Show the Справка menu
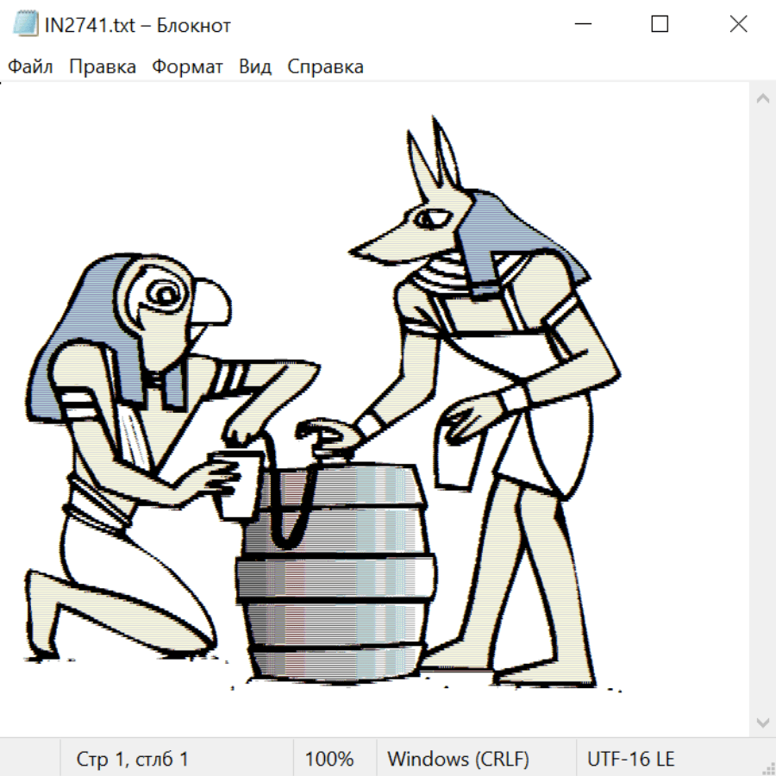Screen dimensions: 776x776 325,67
